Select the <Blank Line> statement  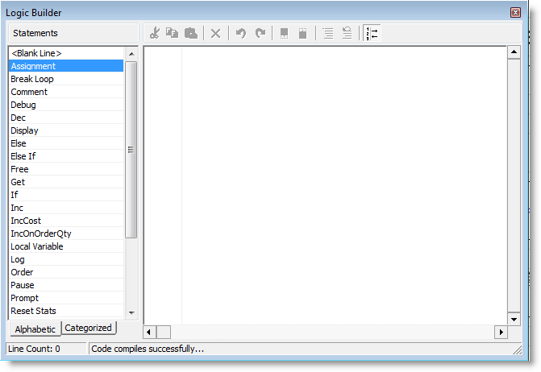coord(66,53)
